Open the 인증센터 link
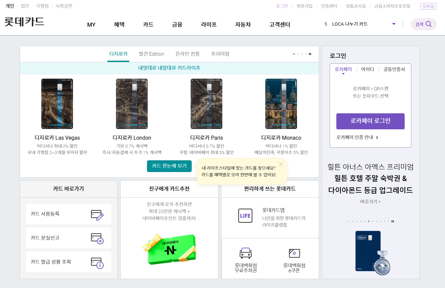The image size is (445, 288). tap(329, 6)
